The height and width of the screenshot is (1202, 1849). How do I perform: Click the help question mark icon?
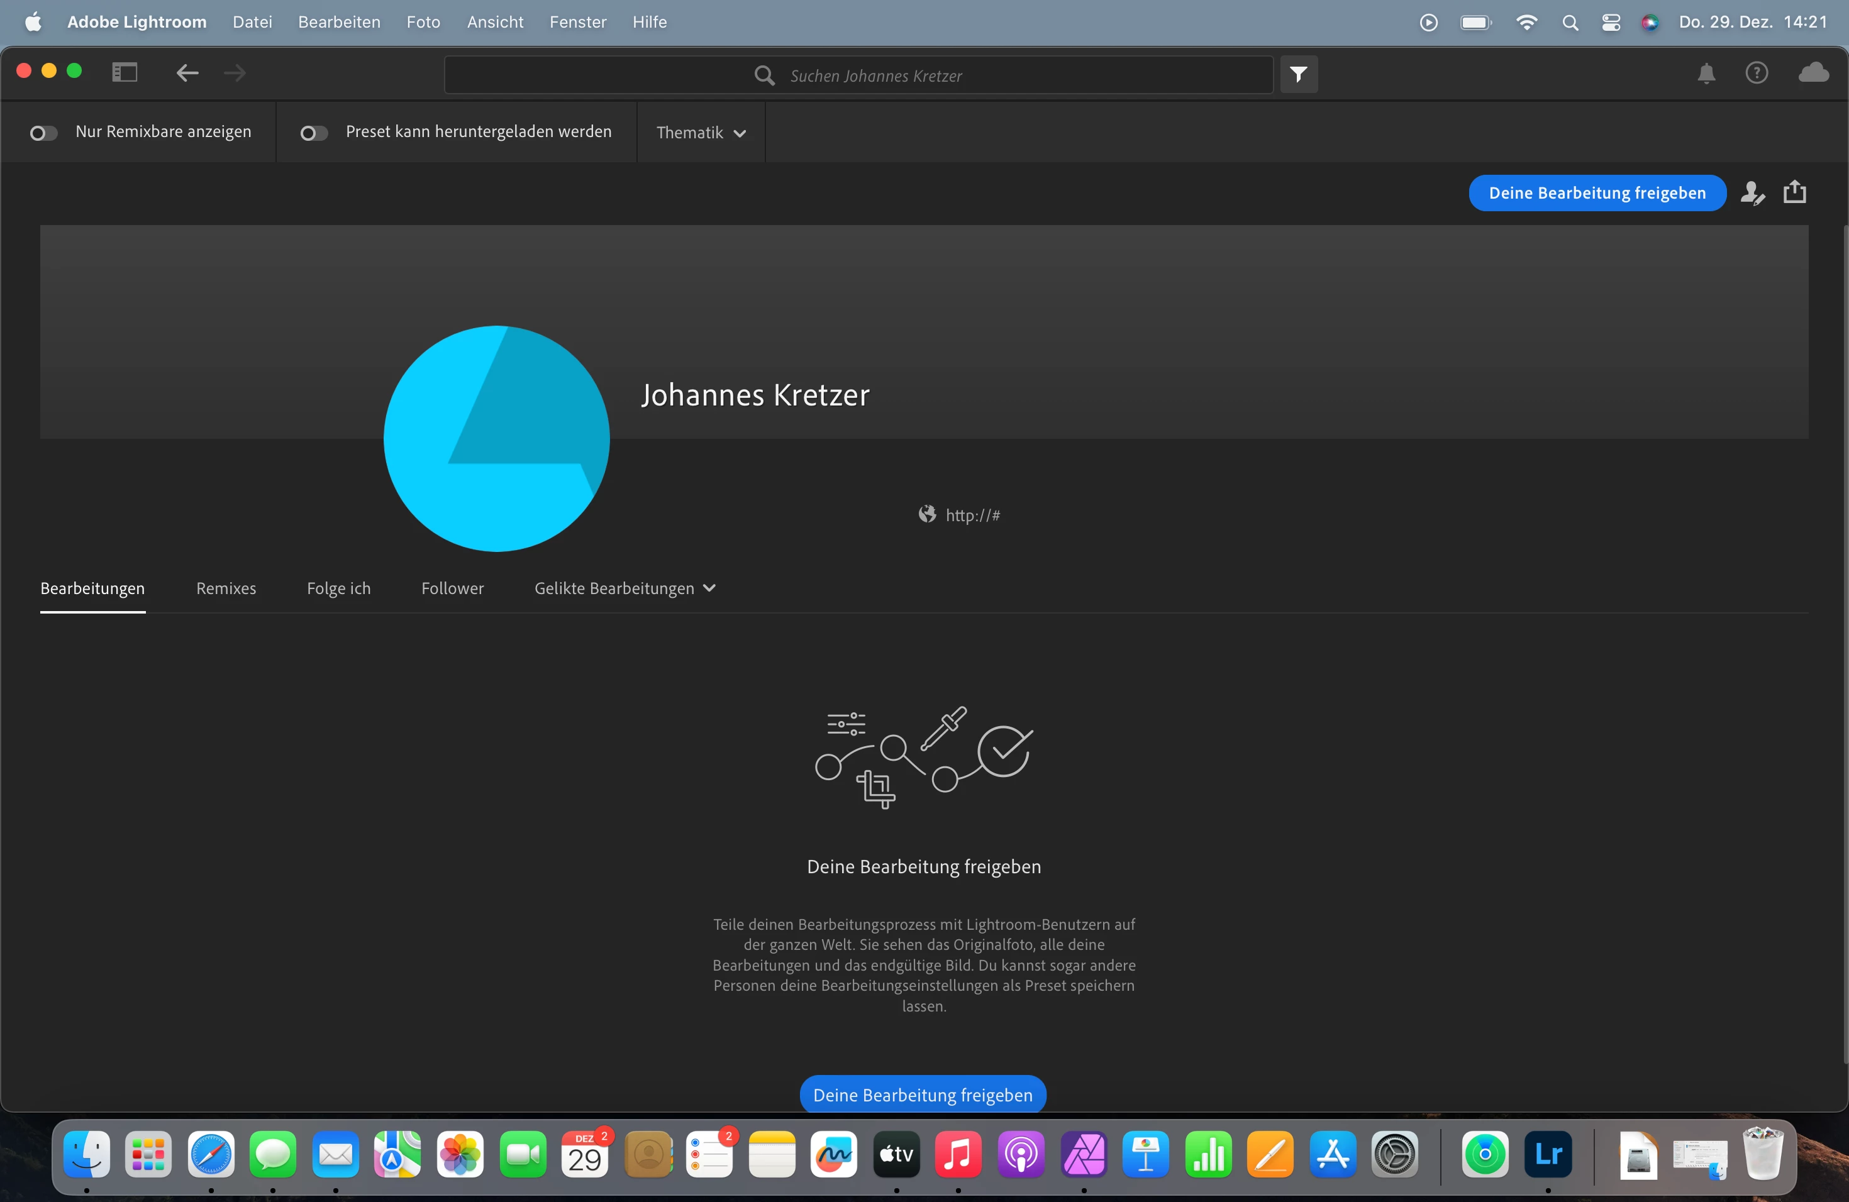pos(1757,73)
